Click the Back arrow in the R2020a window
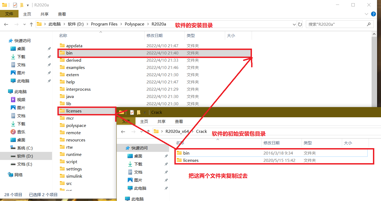 (x=6, y=24)
